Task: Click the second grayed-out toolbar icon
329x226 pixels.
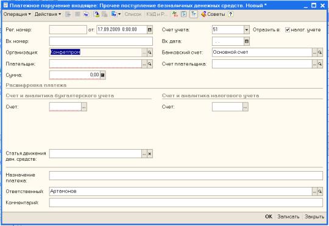Action: tap(77, 14)
